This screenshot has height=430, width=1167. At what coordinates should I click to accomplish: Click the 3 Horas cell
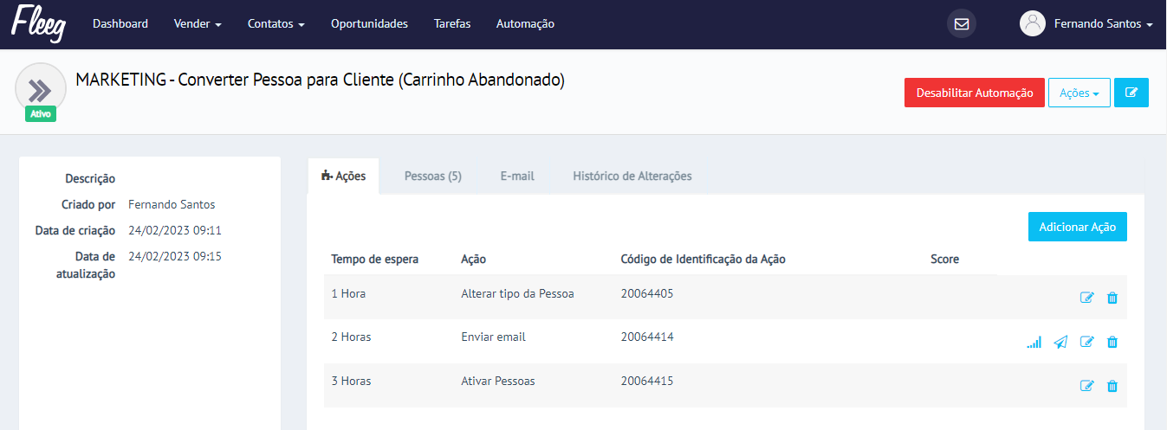(351, 381)
